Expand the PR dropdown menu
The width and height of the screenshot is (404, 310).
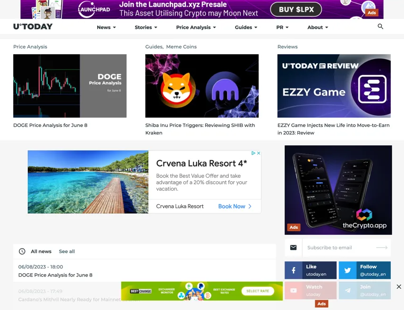point(282,27)
